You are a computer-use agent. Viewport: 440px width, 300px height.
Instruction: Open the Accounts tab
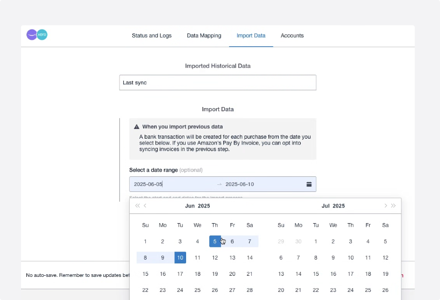point(292,35)
